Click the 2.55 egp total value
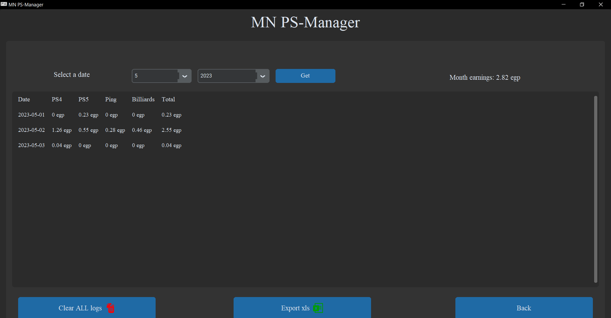 point(172,131)
